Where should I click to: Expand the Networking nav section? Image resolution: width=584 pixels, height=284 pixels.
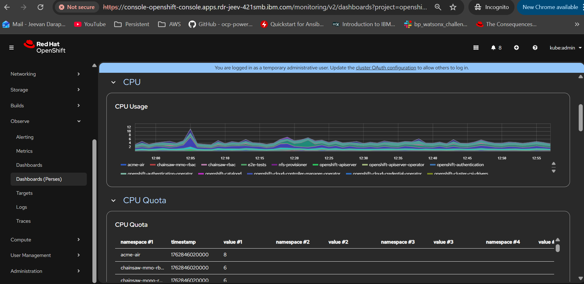coord(45,74)
